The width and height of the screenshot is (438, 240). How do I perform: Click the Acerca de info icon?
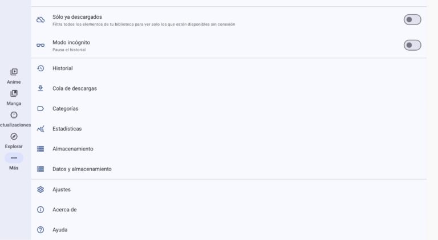pyautogui.click(x=40, y=210)
